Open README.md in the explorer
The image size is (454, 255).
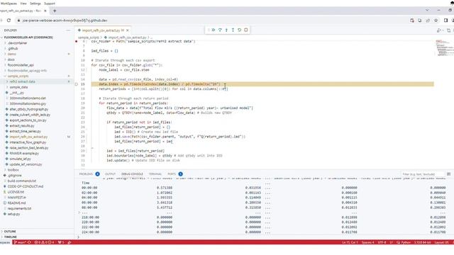[16, 203]
